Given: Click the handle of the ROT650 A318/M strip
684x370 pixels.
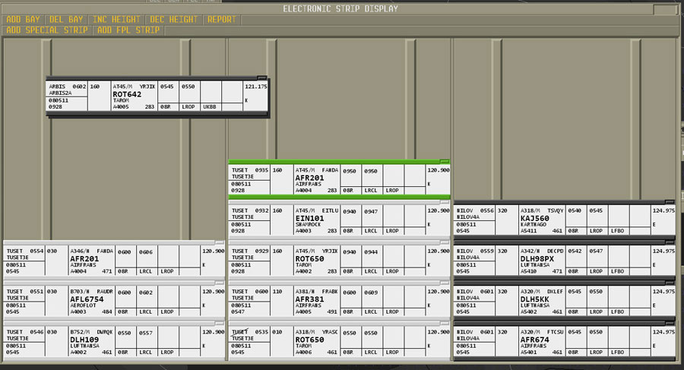Looking at the screenshot, I should pos(444,324).
